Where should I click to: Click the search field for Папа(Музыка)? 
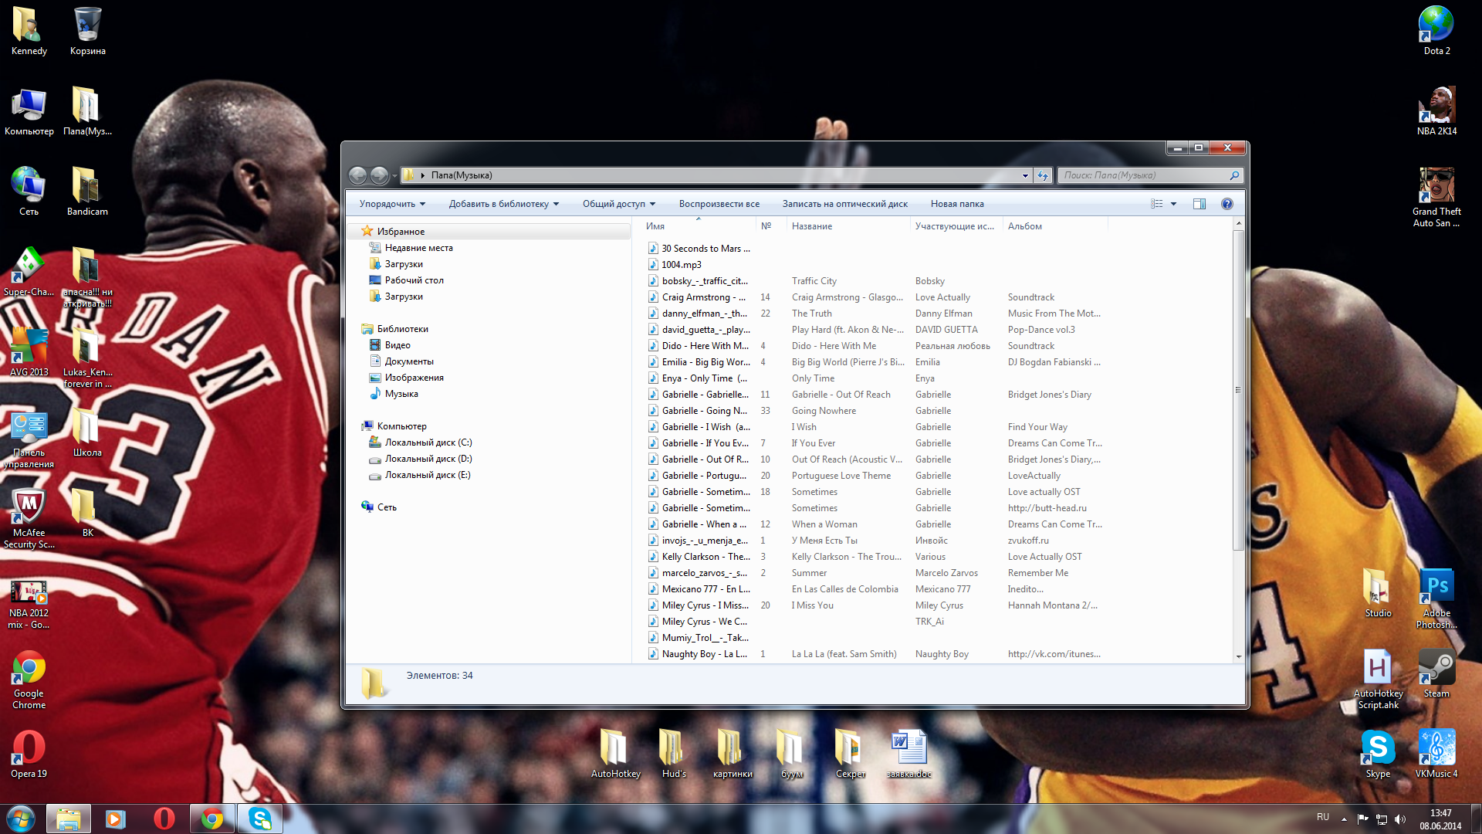click(1144, 175)
